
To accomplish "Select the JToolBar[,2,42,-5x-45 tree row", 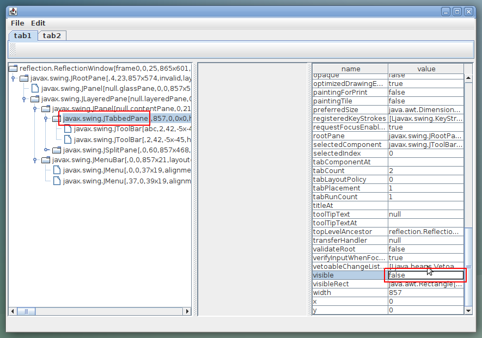I will [x=132, y=140].
